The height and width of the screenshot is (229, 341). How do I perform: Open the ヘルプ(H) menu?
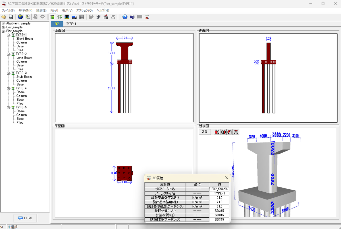click(x=103, y=10)
